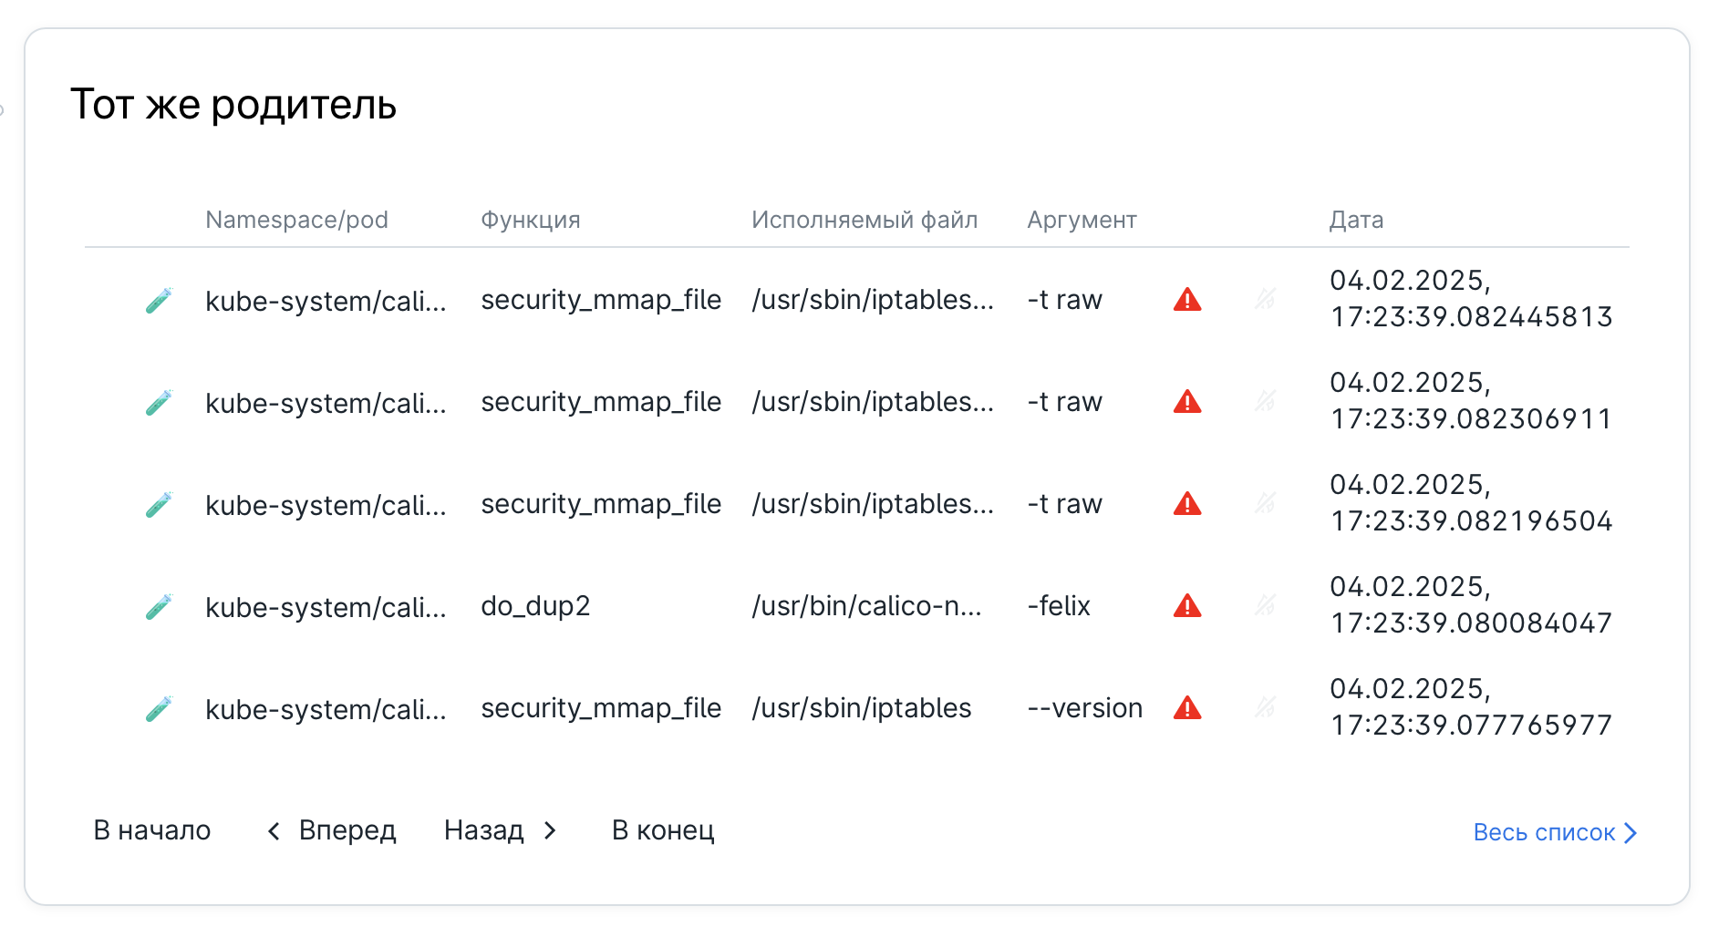Click test tube icon for the 17:23:39.082445813 row
Viewport: 1729px width, 937px height.
pos(159,301)
